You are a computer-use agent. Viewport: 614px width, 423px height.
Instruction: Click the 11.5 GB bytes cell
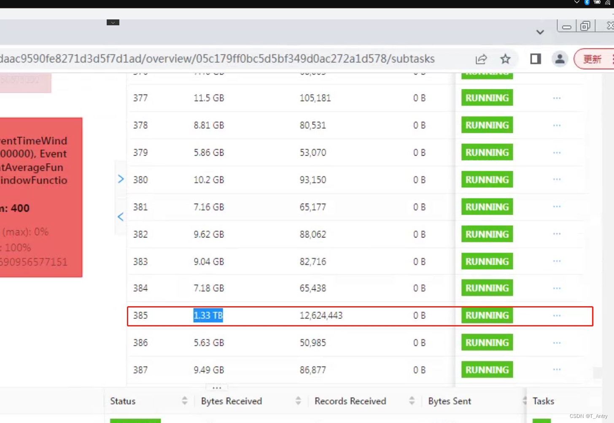tap(209, 98)
